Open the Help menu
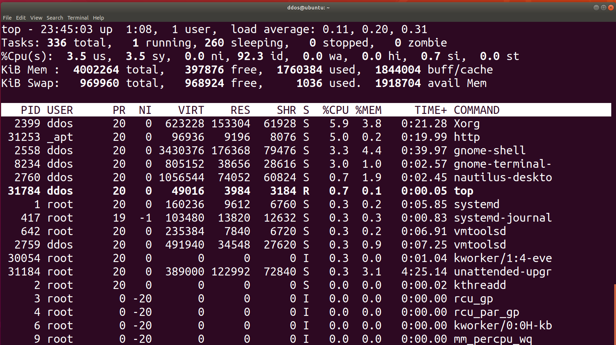This screenshot has height=345, width=616. tap(98, 18)
